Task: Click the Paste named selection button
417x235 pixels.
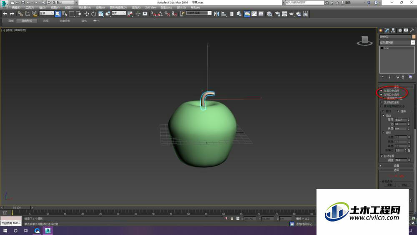Action: tap(404, 185)
